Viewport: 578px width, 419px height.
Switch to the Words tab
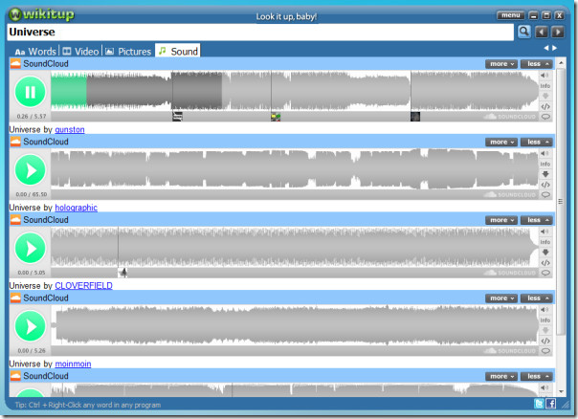(35, 52)
